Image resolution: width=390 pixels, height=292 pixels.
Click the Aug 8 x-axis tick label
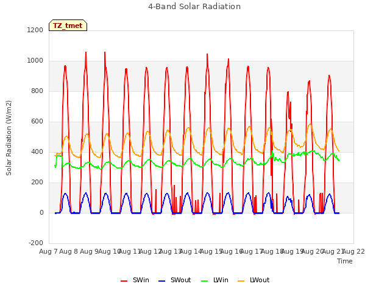69,251
